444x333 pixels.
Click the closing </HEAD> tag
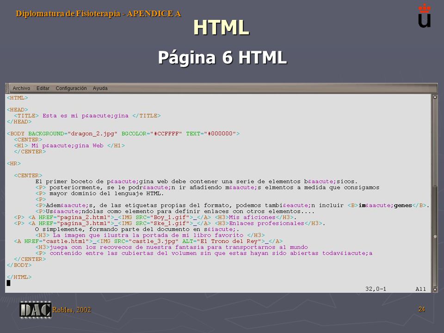coord(19,122)
